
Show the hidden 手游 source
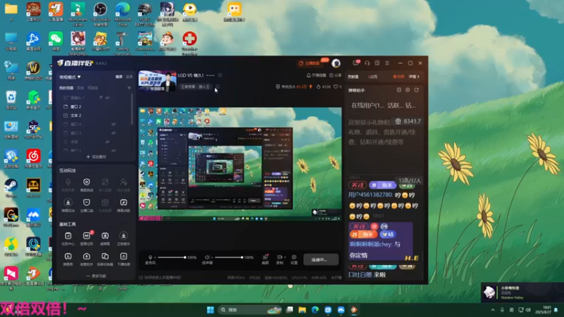(108, 142)
